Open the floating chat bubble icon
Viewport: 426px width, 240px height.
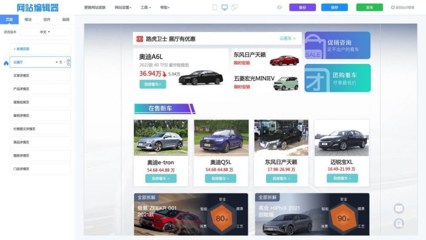pyautogui.click(x=399, y=208)
